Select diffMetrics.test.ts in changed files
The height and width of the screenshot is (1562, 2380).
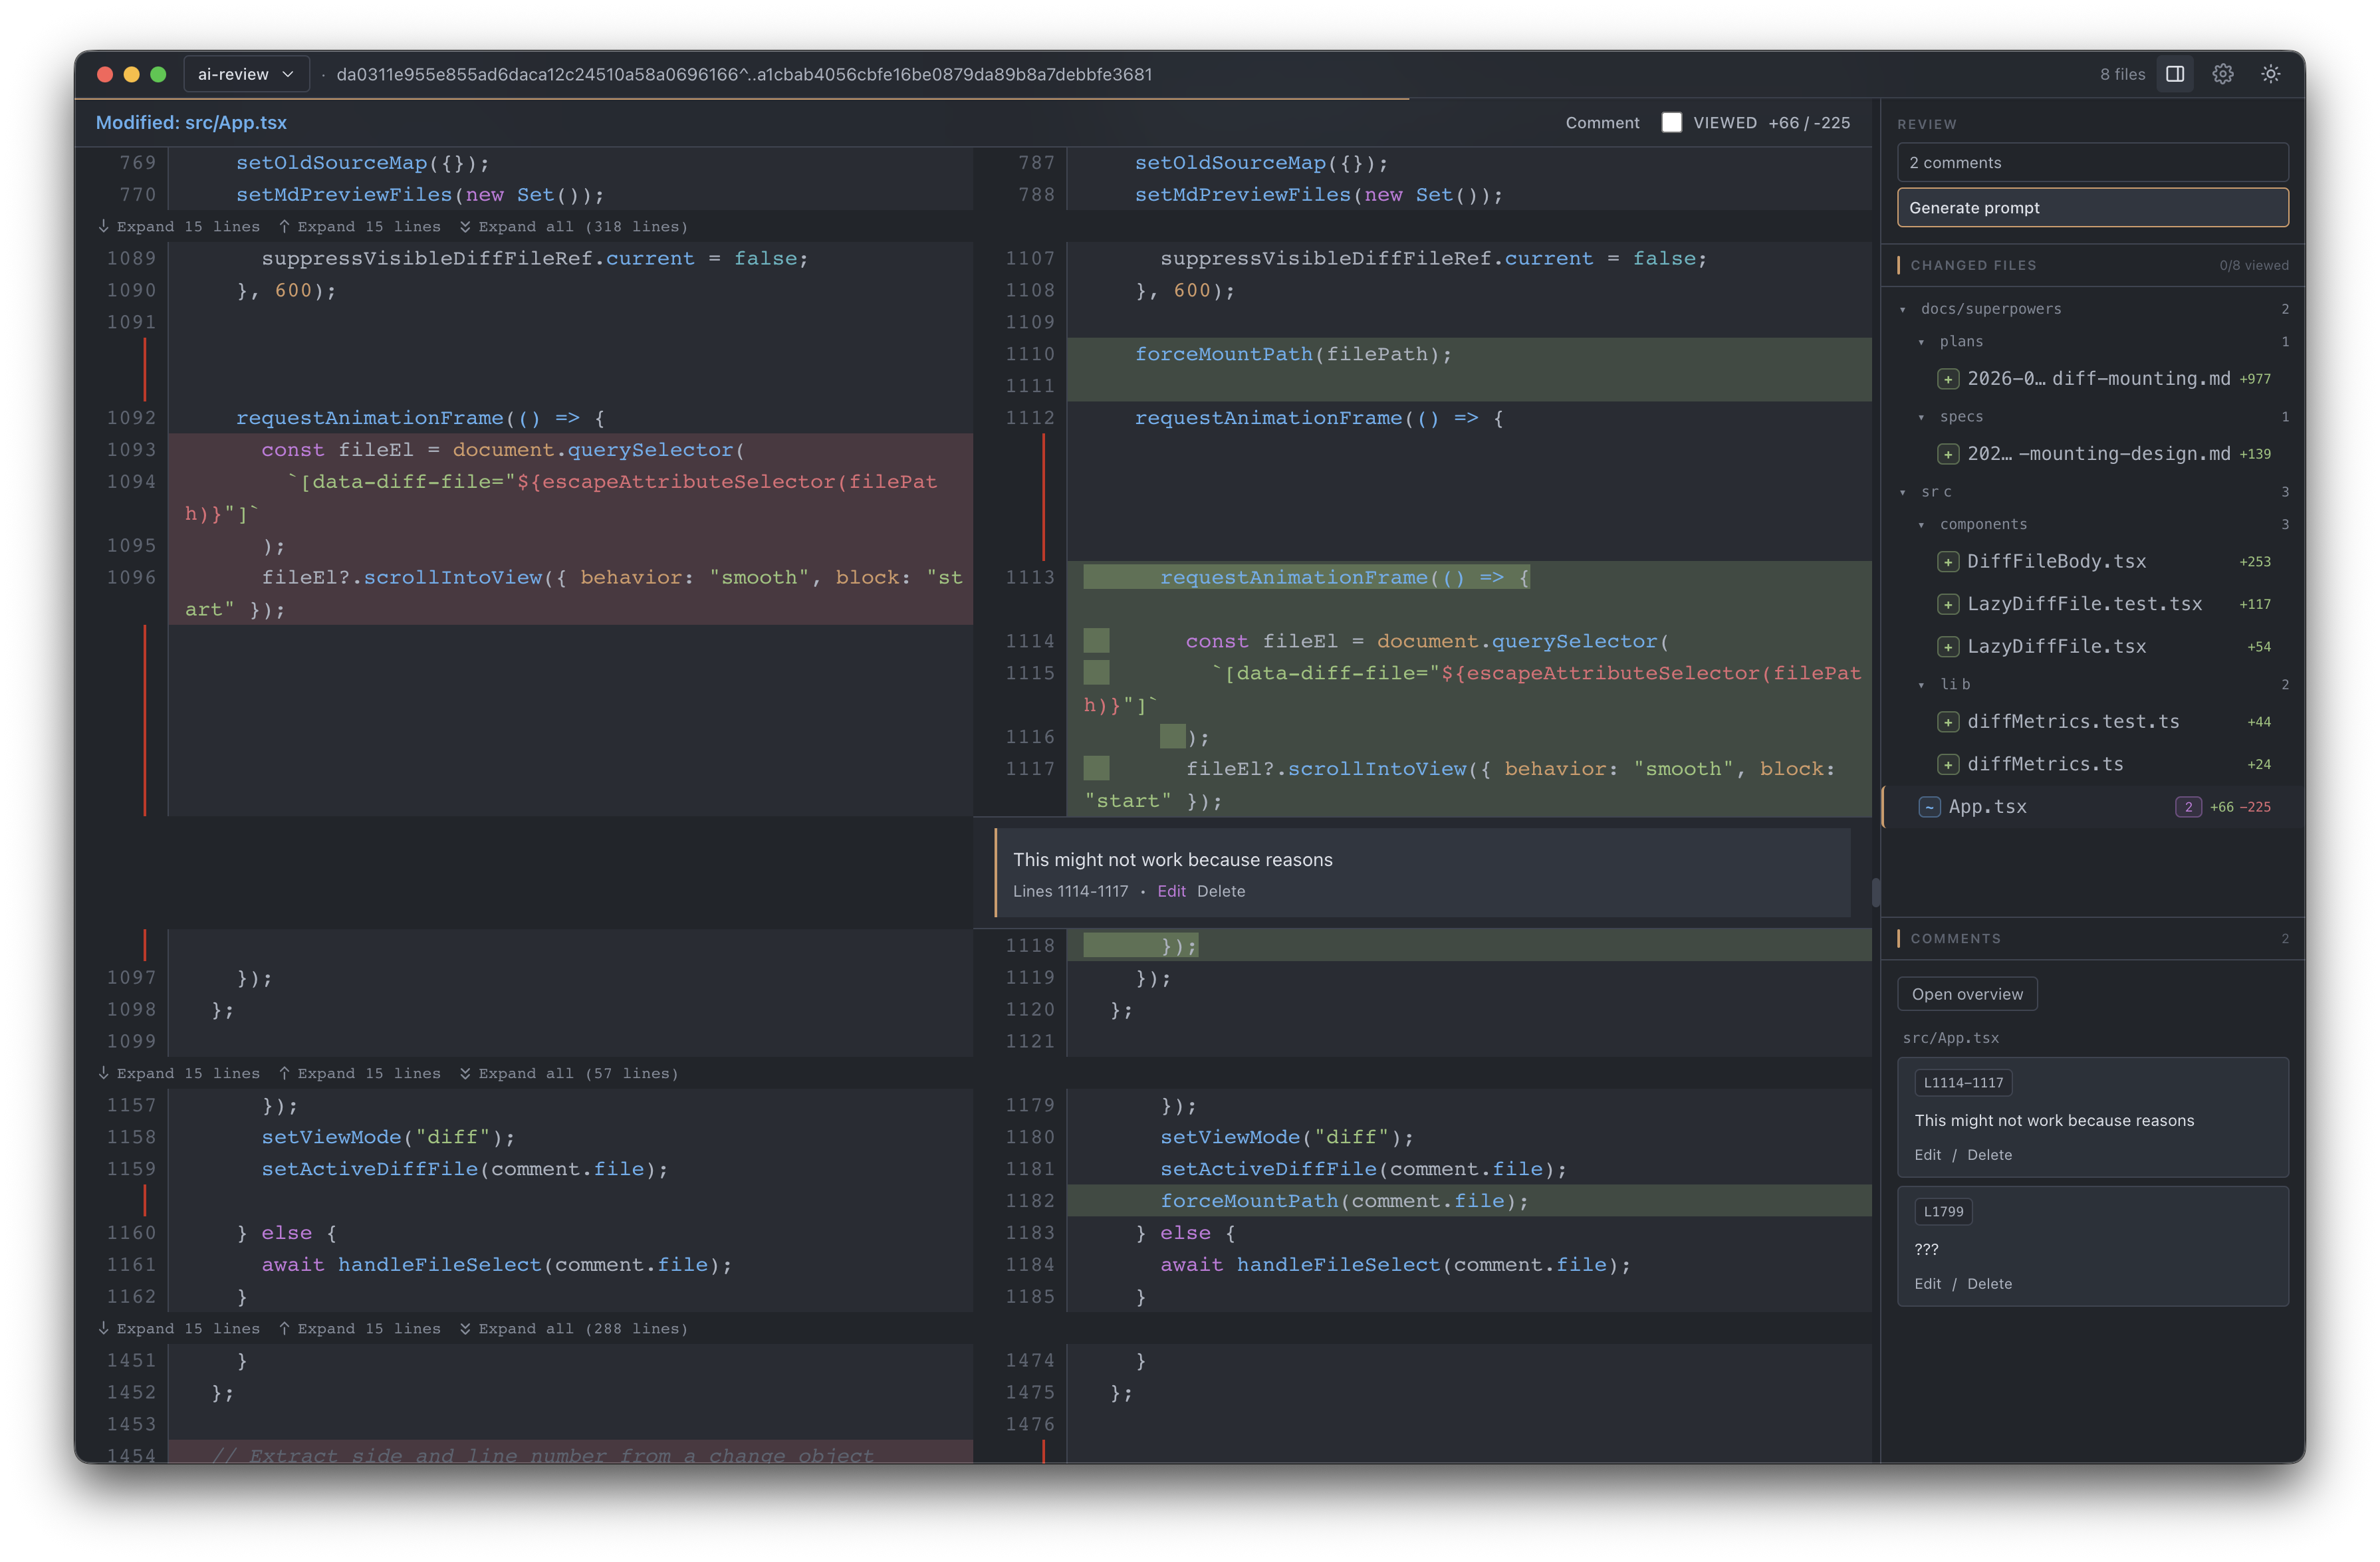pyautogui.click(x=2092, y=722)
